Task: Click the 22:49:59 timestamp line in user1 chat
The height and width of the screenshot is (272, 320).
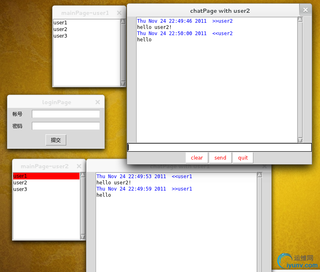Action: pyautogui.click(x=144, y=189)
